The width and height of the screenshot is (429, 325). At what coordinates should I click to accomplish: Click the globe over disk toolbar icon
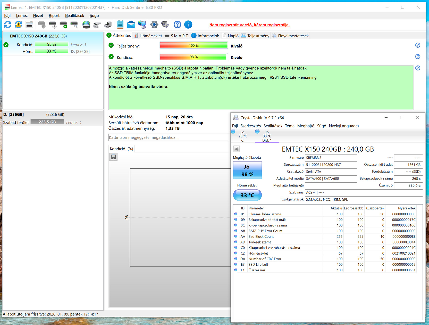[86, 25]
